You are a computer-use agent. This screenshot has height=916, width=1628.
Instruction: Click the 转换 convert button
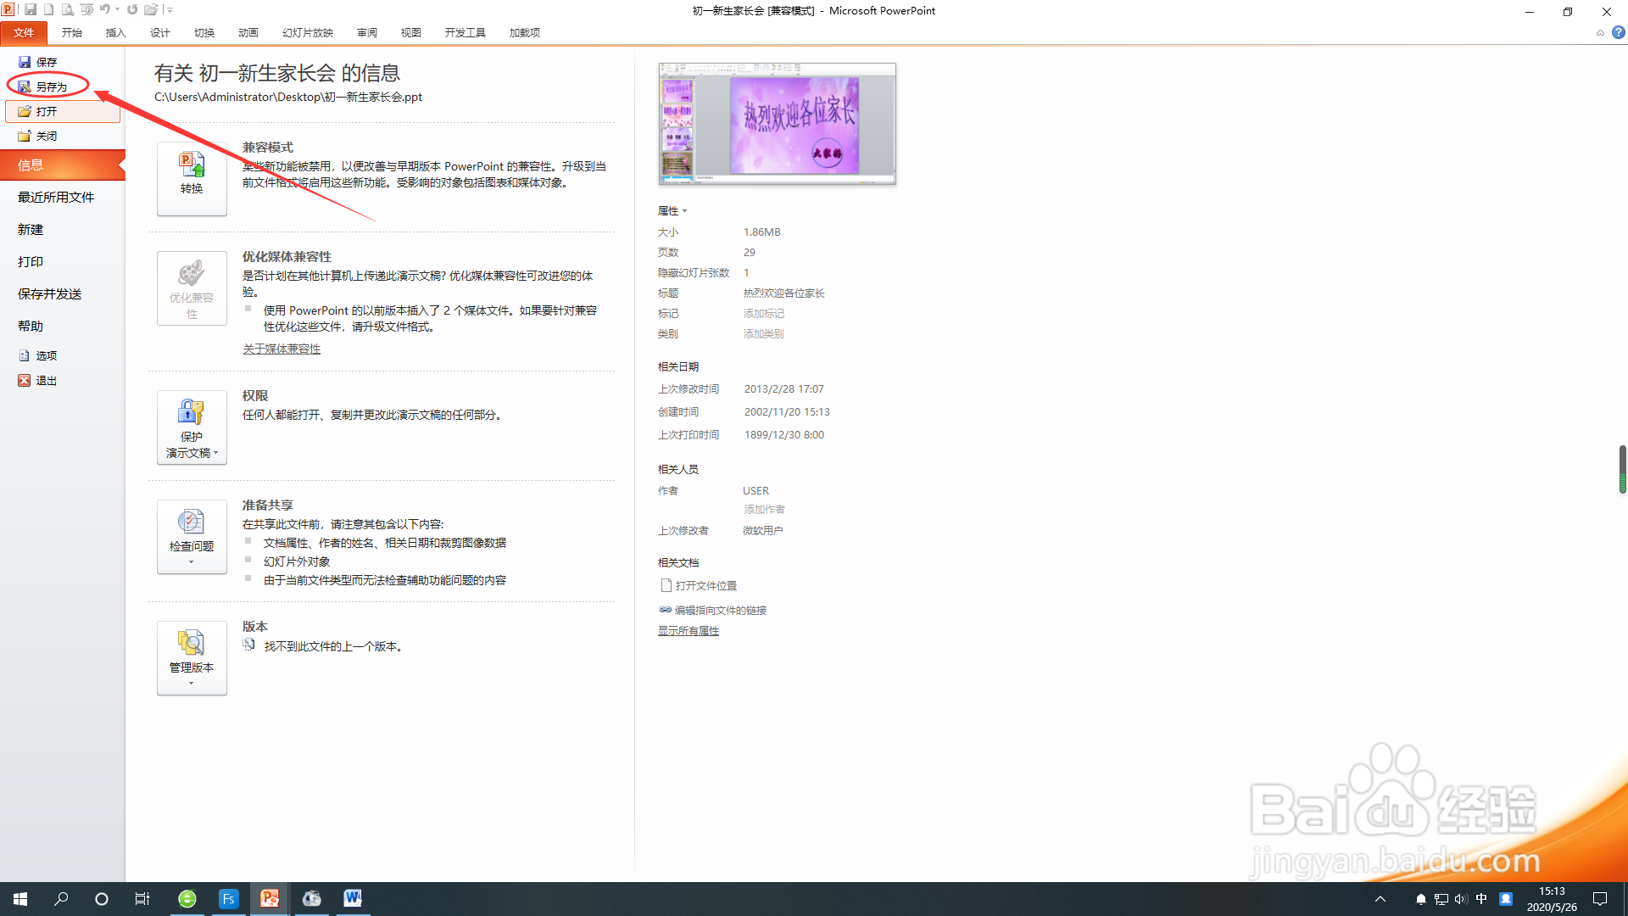coord(192,179)
